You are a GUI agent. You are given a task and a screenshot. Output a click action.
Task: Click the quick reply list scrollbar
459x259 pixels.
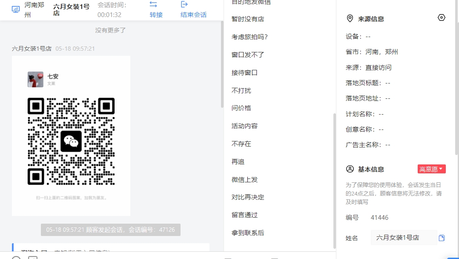[335, 181]
